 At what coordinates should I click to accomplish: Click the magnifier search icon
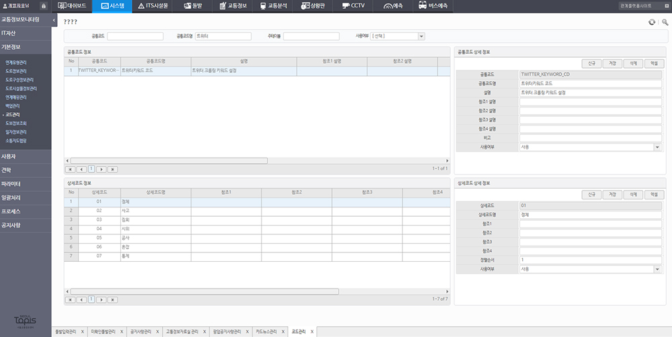665,22
